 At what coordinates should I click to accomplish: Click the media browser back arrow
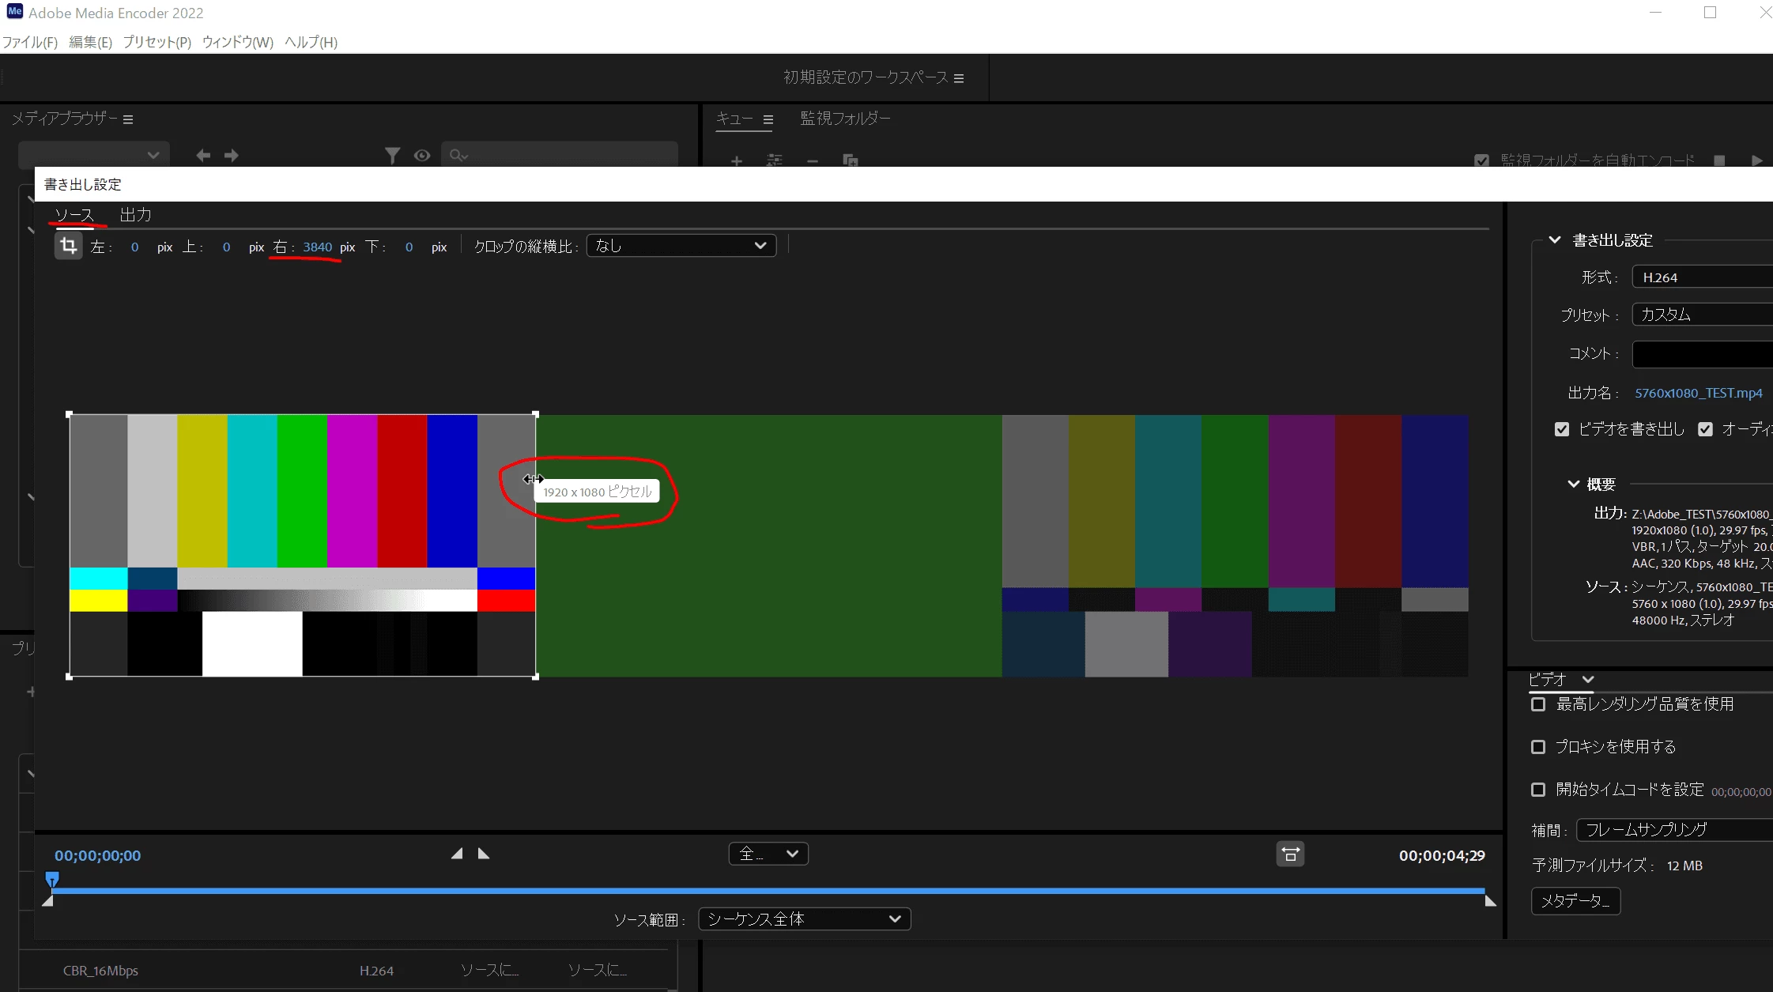(203, 156)
